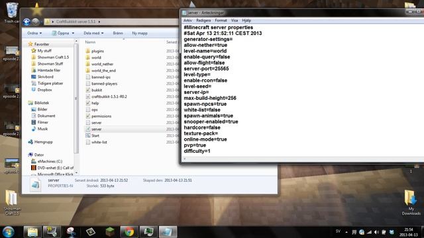Select Skrivbord in the navigation pane
The width and height of the screenshot is (424, 238).
click(45, 77)
